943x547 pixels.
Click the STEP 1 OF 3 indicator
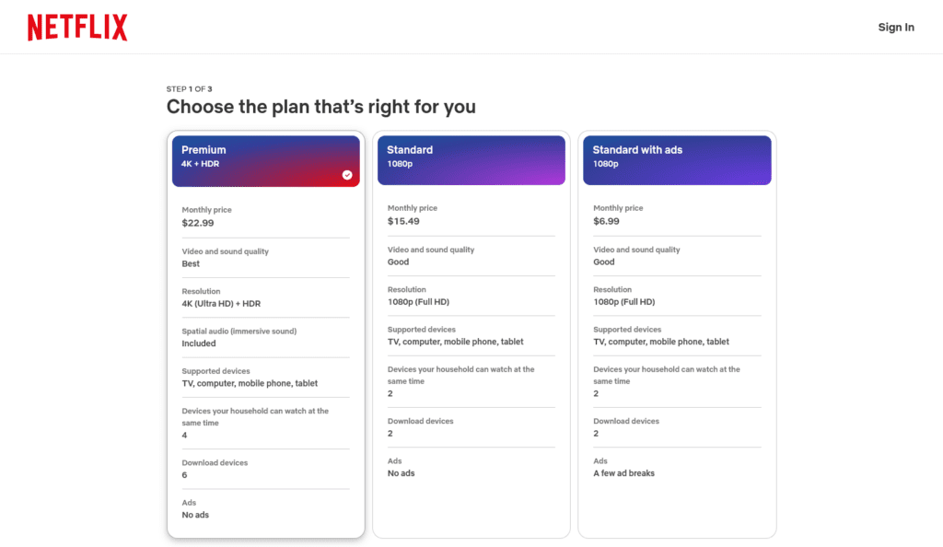(189, 89)
